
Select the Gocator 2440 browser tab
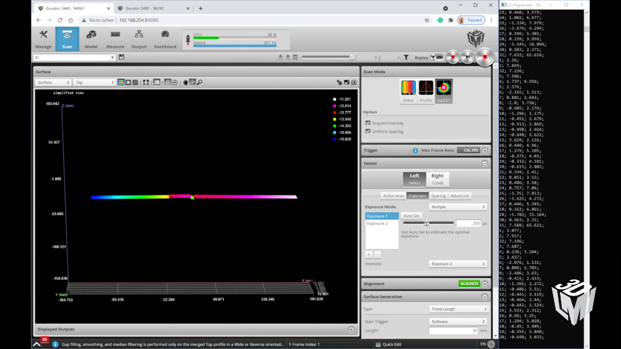(74, 8)
